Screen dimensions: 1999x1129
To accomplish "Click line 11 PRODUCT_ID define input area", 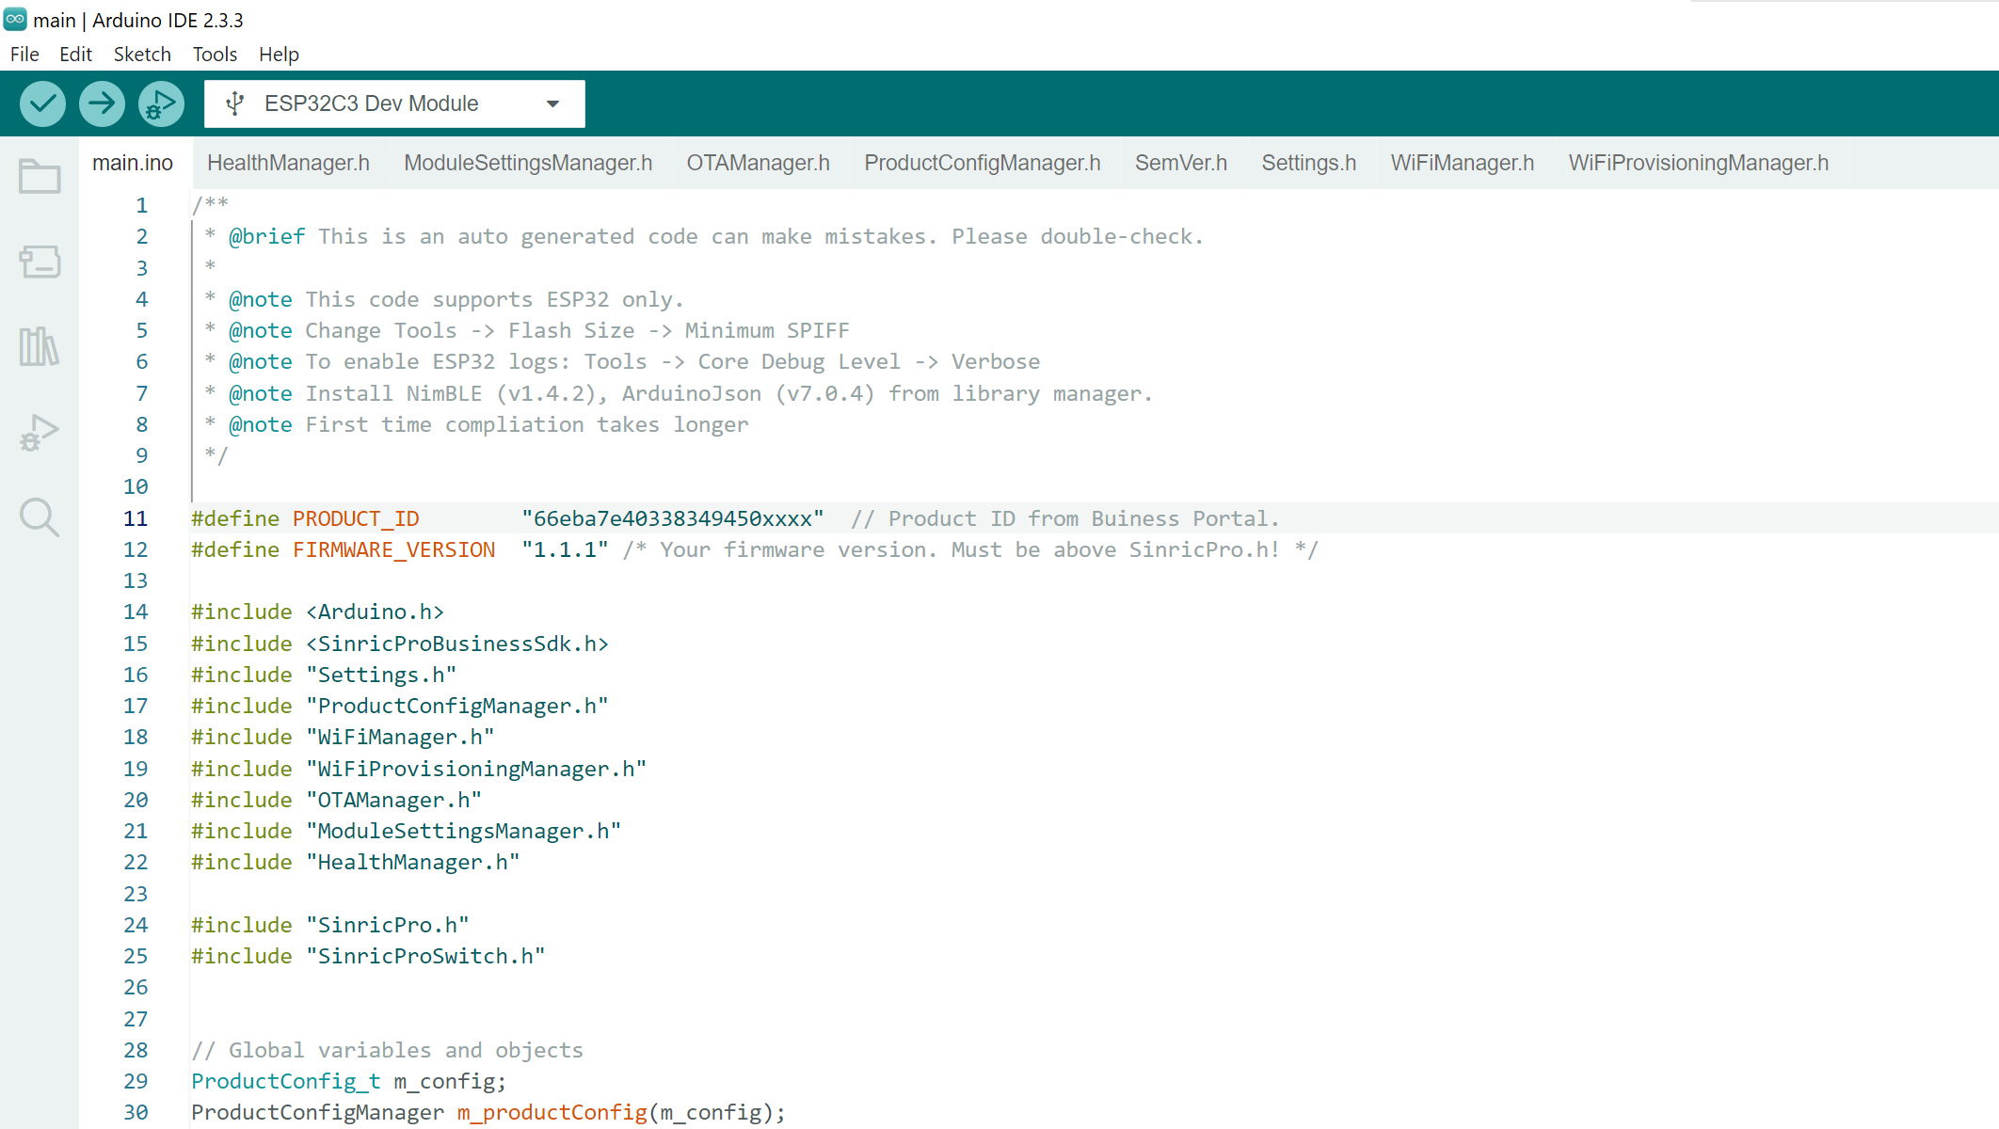I will [673, 517].
